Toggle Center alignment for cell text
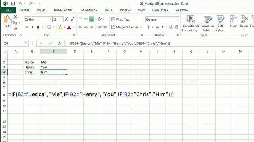Screen dimensions: 254x142 pos(86,27)
